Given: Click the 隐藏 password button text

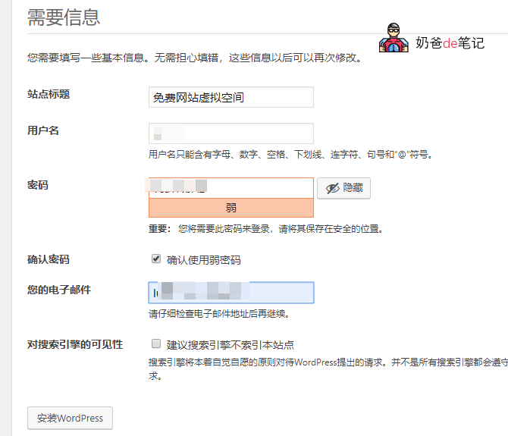Looking at the screenshot, I should tap(353, 189).
